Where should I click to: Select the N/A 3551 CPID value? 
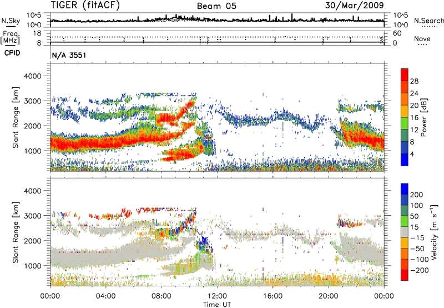(x=69, y=55)
